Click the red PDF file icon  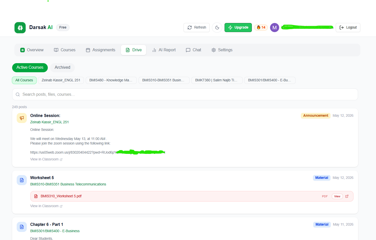[x=36, y=196]
